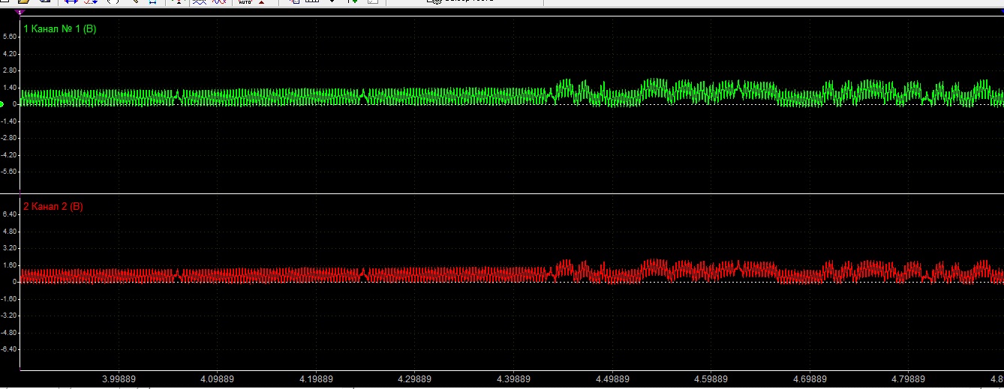
Task: Click the -3.20 value on channel 2 scale
Action: click(9, 316)
